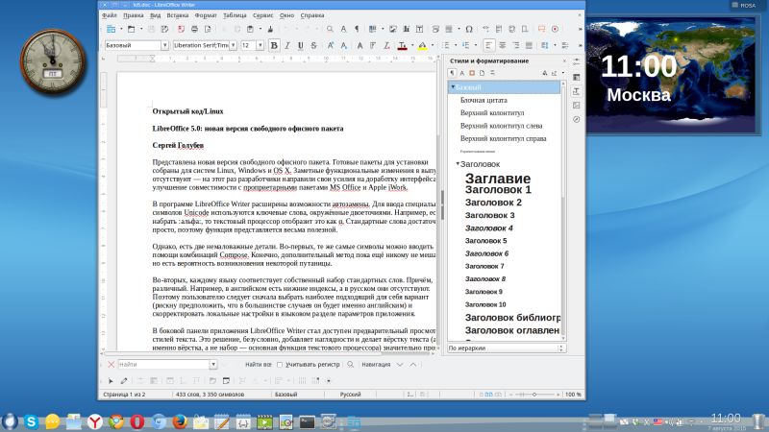This screenshot has height=432, width=769.
Task: Click the 'Найти' search input field
Action: (163, 365)
